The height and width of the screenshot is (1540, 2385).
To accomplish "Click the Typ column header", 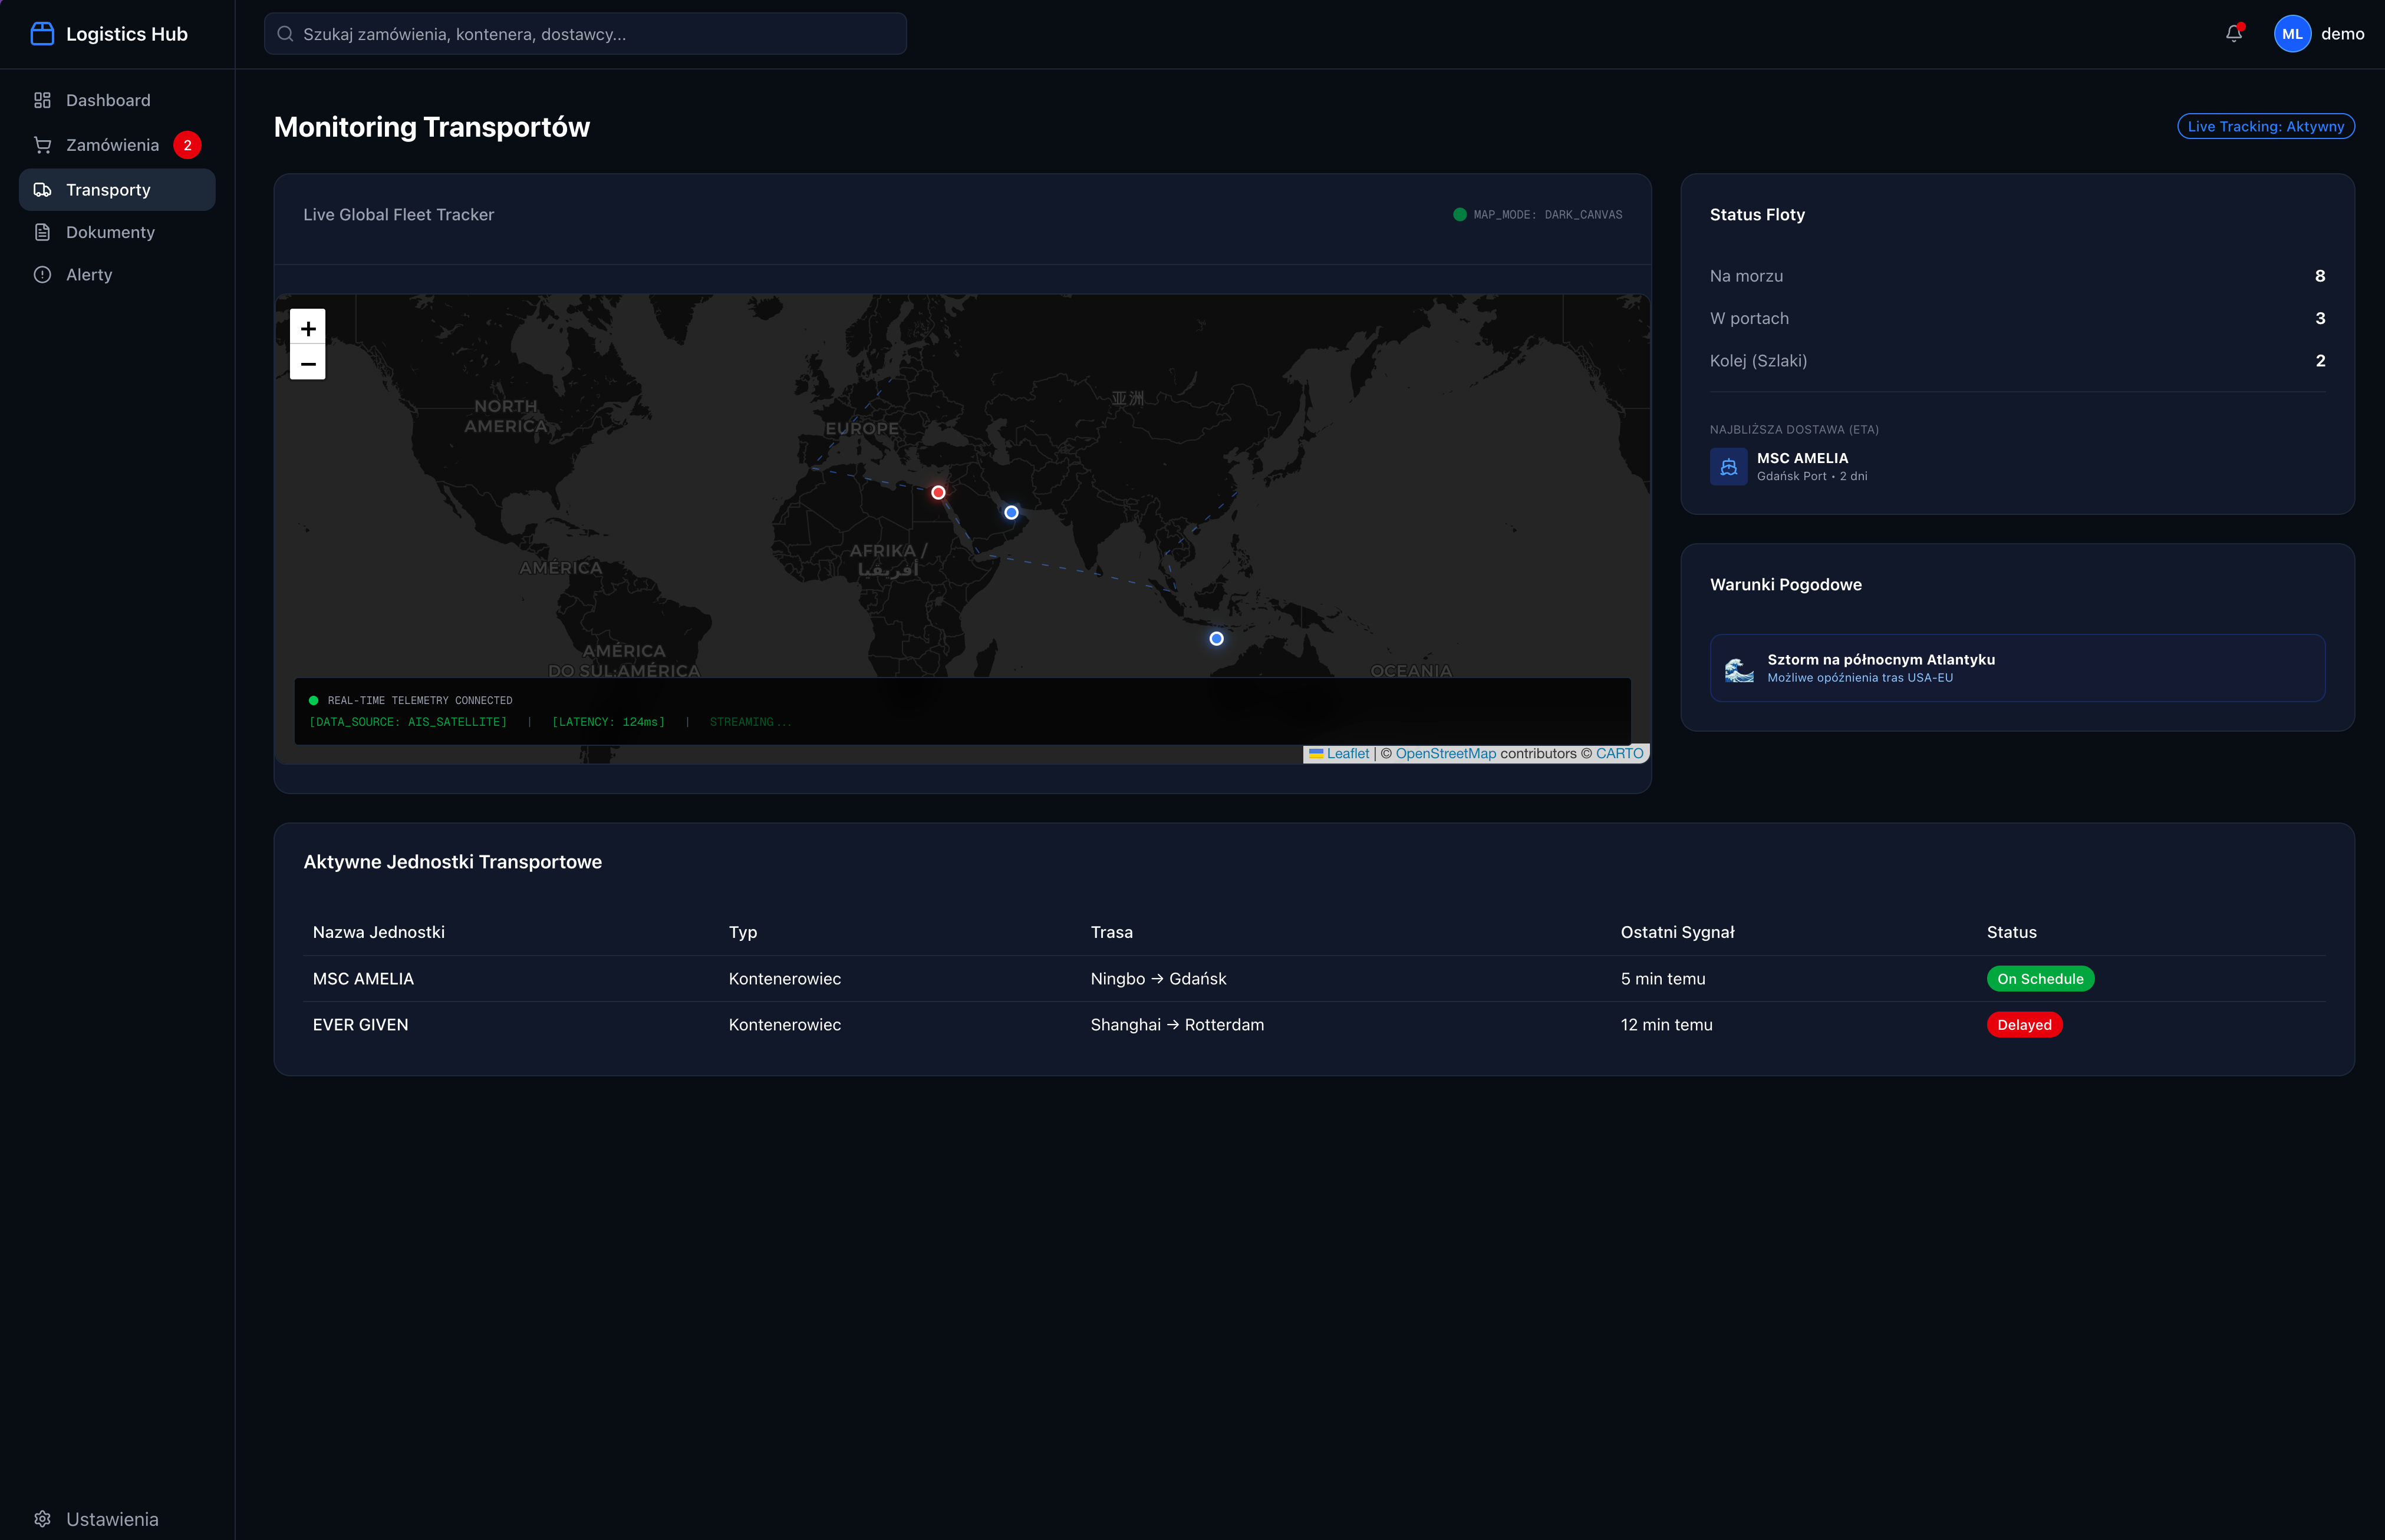I will (x=742, y=933).
